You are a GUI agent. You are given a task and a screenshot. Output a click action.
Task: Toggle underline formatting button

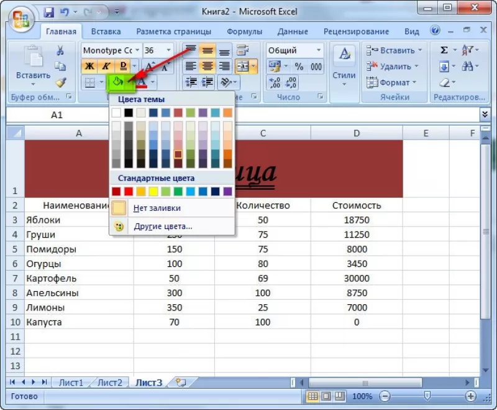point(123,66)
